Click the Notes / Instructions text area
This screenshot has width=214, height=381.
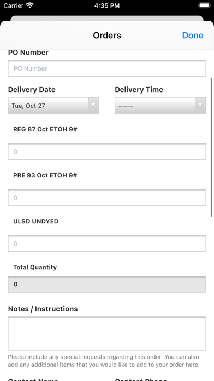pyautogui.click(x=107, y=333)
